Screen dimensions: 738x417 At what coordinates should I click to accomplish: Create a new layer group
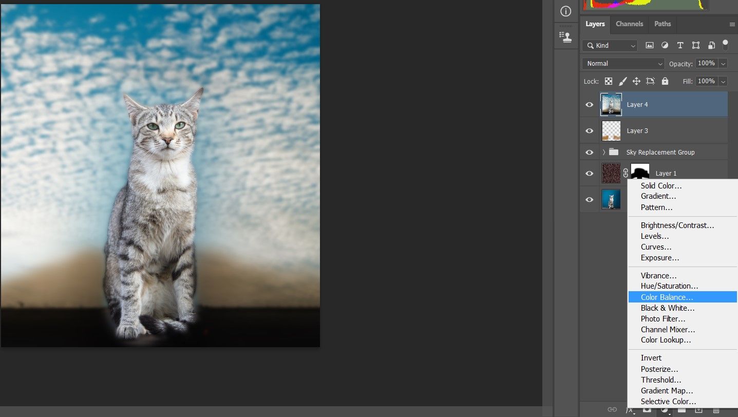point(682,410)
